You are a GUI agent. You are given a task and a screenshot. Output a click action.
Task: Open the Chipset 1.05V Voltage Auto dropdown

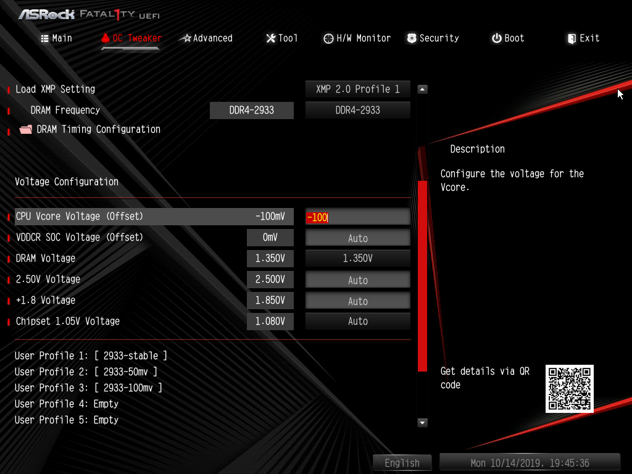point(357,322)
